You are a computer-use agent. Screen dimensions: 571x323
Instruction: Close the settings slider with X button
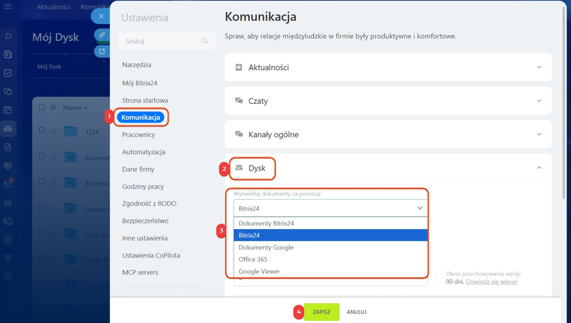[101, 16]
